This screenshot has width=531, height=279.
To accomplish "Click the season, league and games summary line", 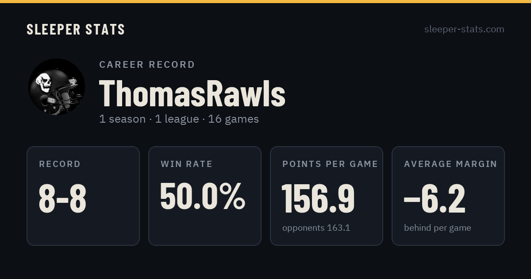I will coord(179,119).
